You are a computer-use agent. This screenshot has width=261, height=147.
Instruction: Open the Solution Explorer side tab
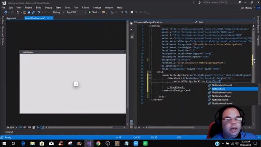[258, 24]
